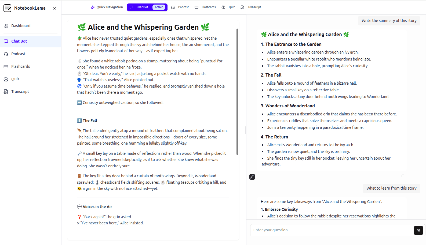Screen dimensions: 426x245
Task: Click the send message arrow button
Action: pos(418,230)
